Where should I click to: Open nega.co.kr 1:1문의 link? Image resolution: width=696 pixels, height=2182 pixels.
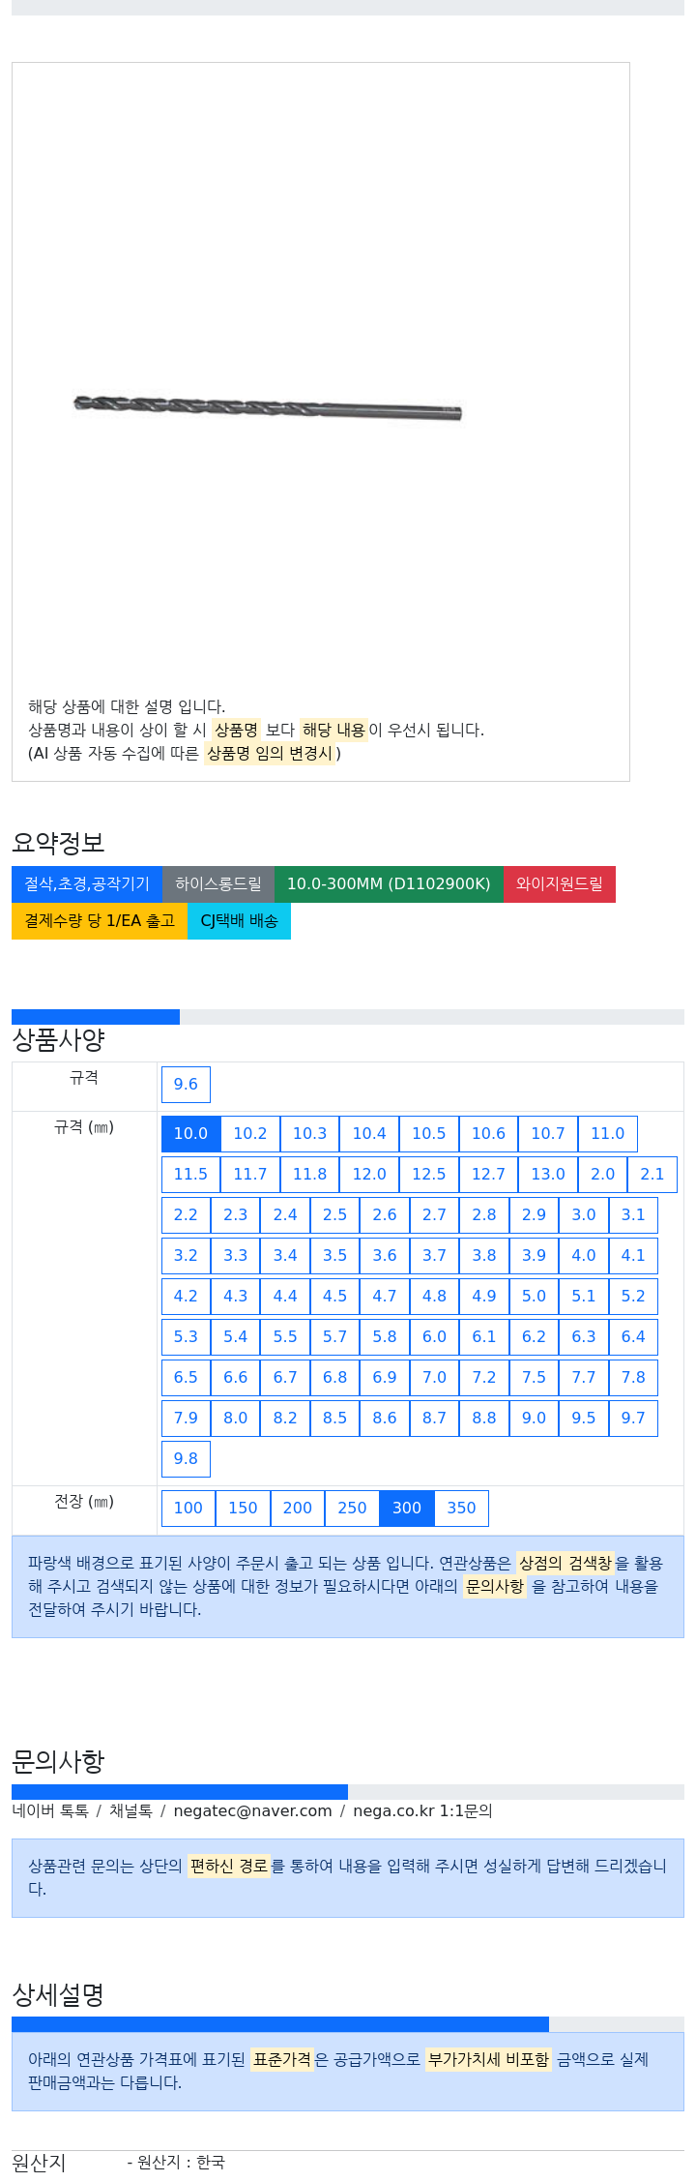(422, 1811)
